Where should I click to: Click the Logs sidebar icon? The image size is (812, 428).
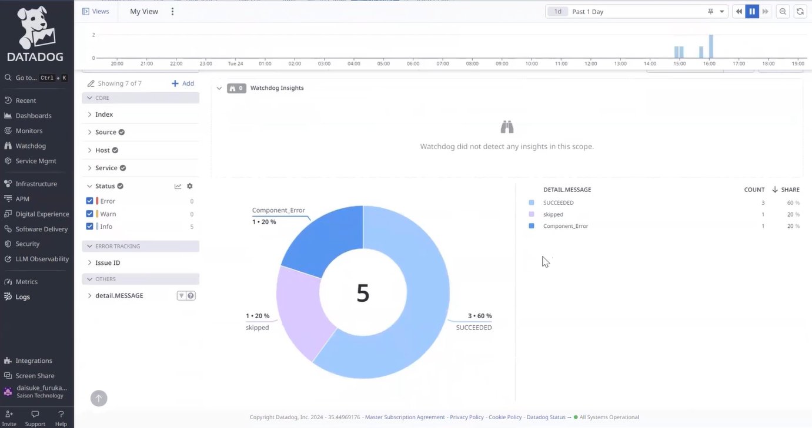(x=8, y=297)
